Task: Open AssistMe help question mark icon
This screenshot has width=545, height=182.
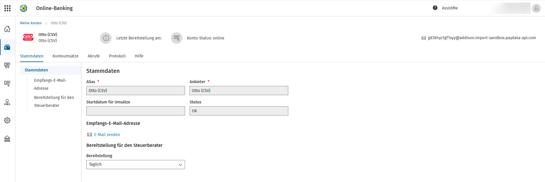Action: [x=435, y=8]
